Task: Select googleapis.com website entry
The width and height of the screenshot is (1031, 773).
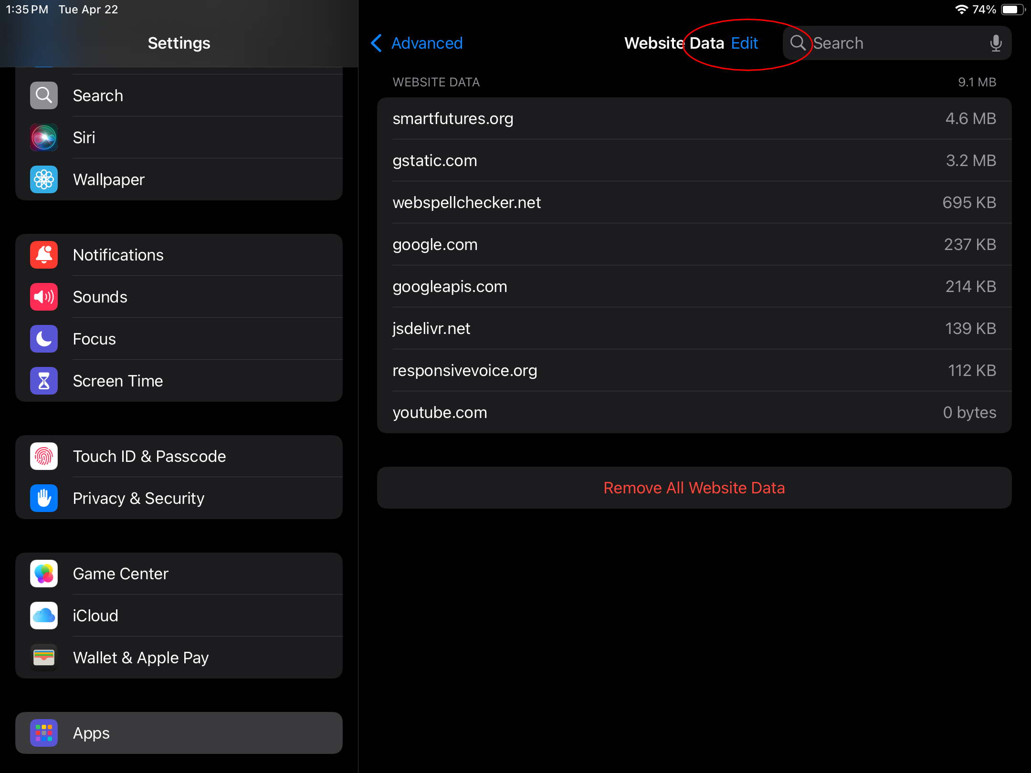Action: [694, 286]
